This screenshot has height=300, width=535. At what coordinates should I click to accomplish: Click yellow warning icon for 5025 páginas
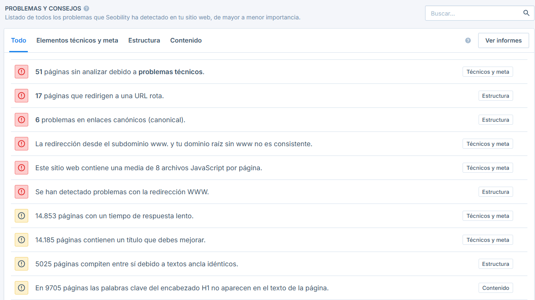coord(21,264)
